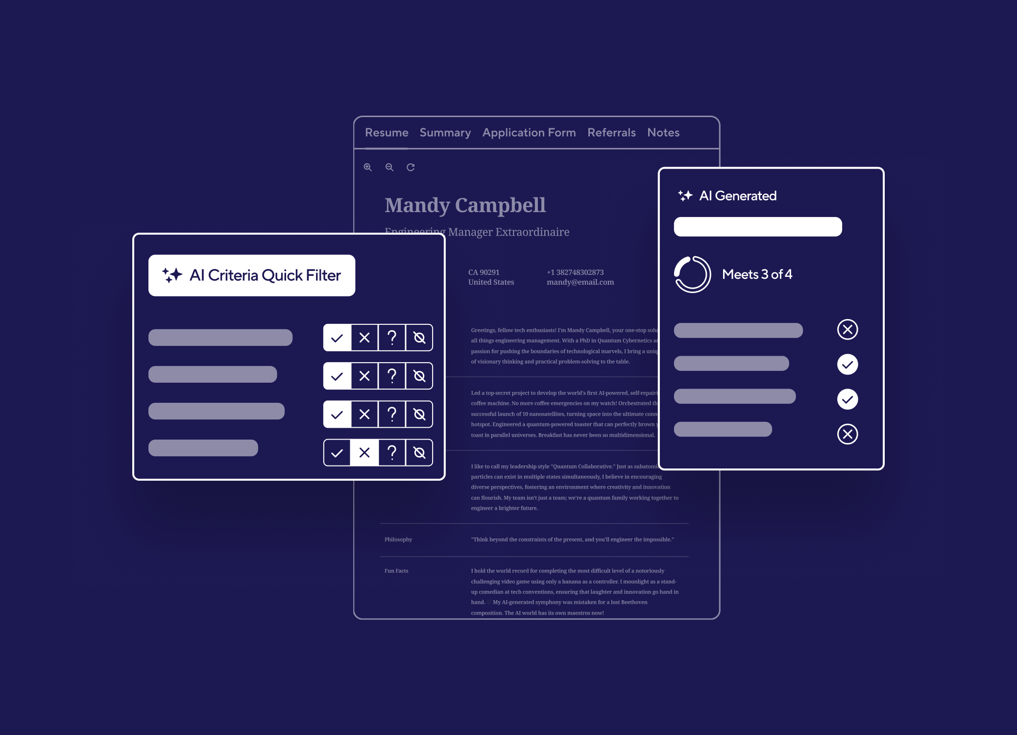
Task: Open the Resume tab
Action: click(x=387, y=132)
